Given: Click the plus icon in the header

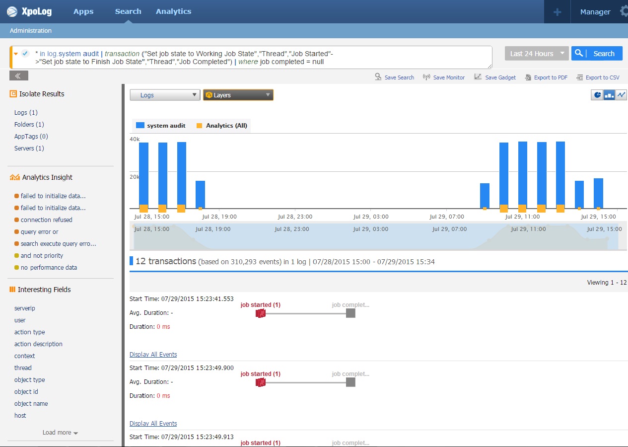Looking at the screenshot, I should coord(557,12).
